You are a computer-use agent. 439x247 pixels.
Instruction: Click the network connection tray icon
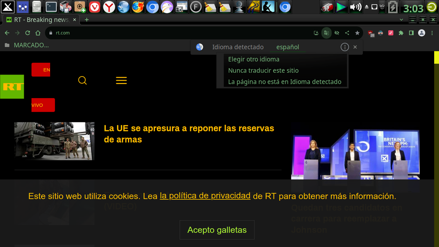[x=375, y=7]
